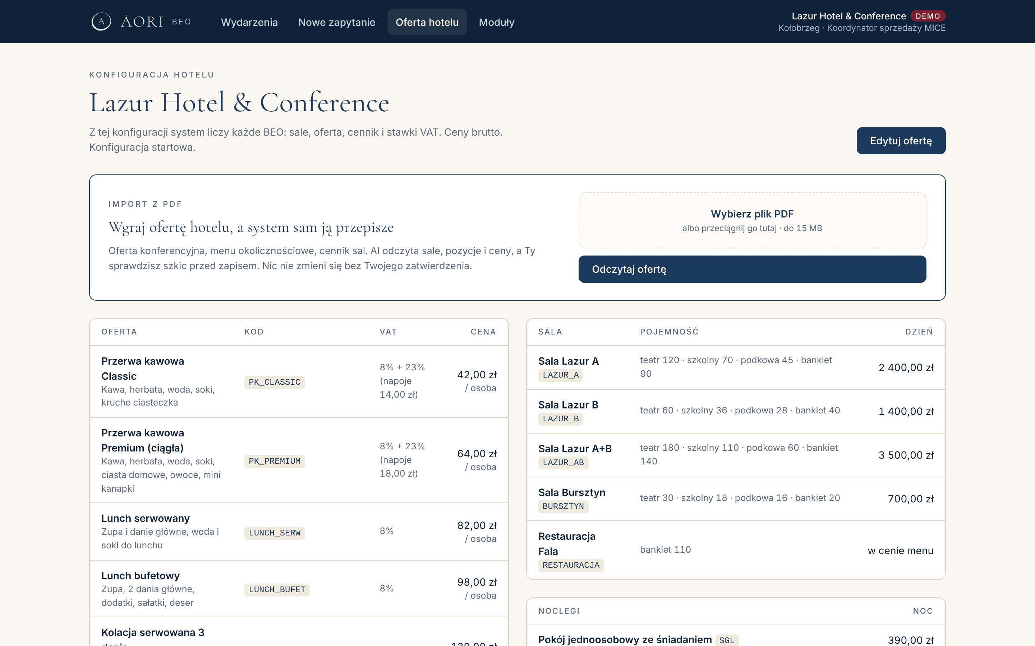Open the Nowe zapytanie tab
The width and height of the screenshot is (1035, 646).
pos(337,22)
